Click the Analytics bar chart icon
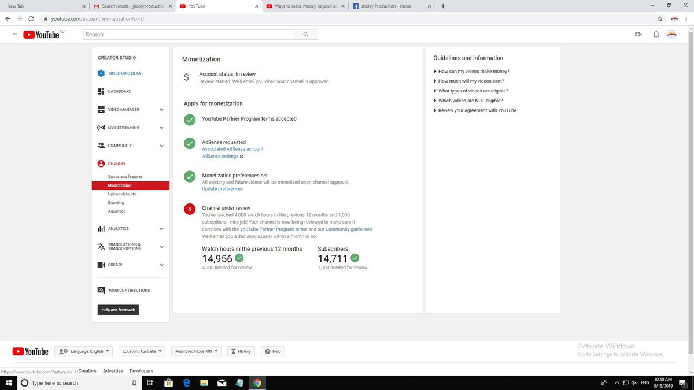Screen dimensions: 694x390 coord(101,229)
